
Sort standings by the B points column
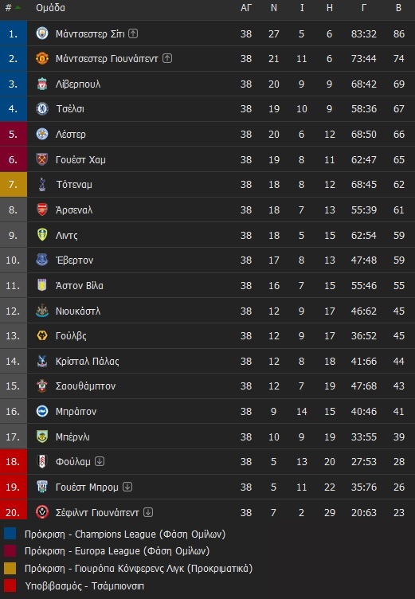(398, 8)
